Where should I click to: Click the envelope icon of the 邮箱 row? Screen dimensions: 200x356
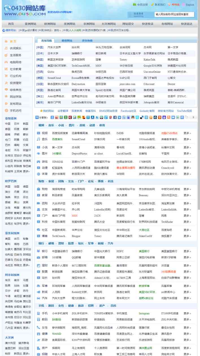[x=38, y=257]
